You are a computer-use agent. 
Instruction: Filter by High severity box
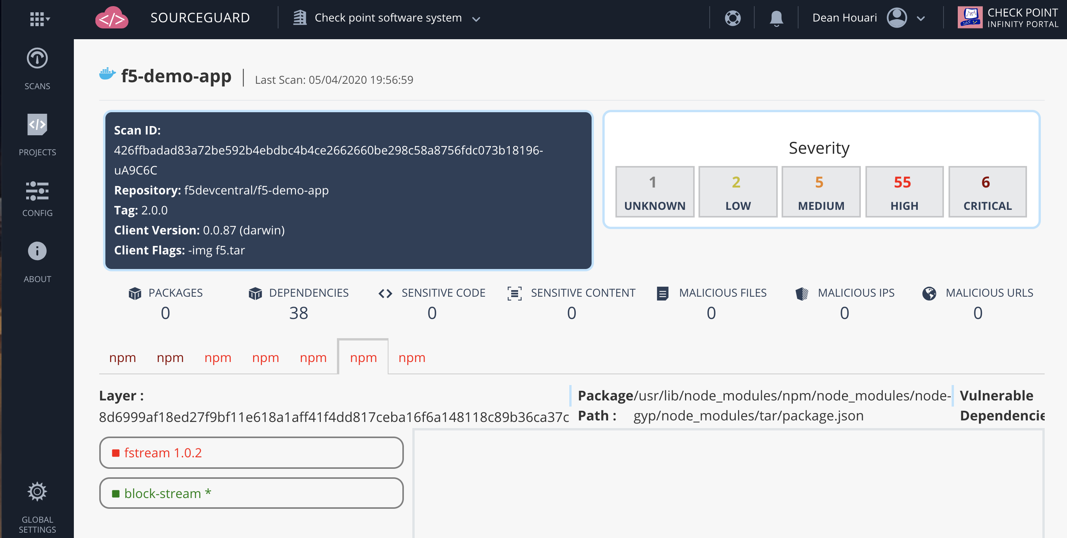point(904,192)
